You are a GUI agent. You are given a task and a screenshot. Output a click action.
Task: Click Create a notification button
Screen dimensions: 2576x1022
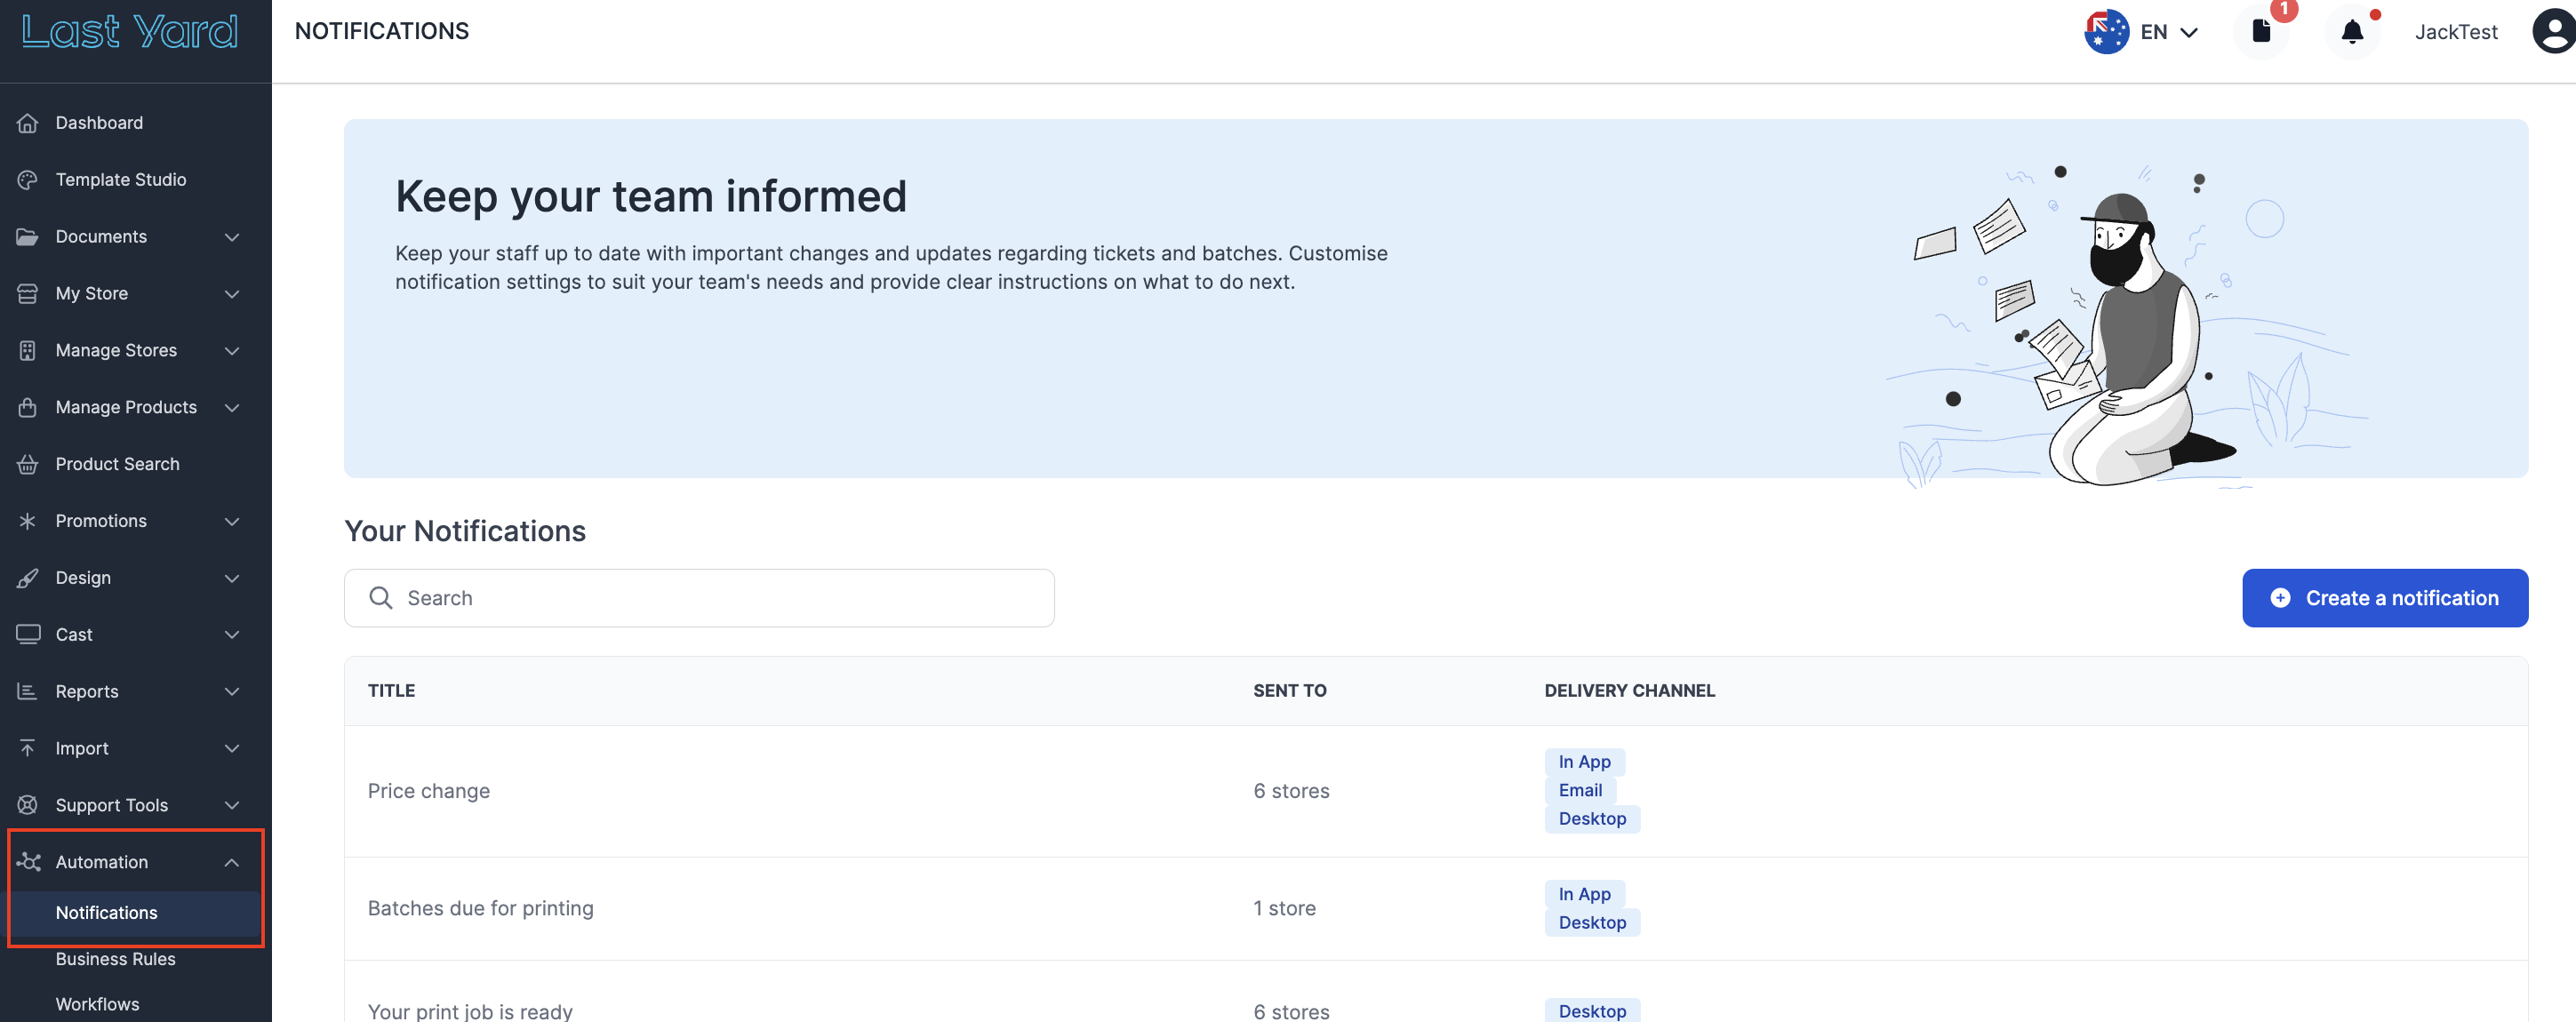click(x=2384, y=598)
